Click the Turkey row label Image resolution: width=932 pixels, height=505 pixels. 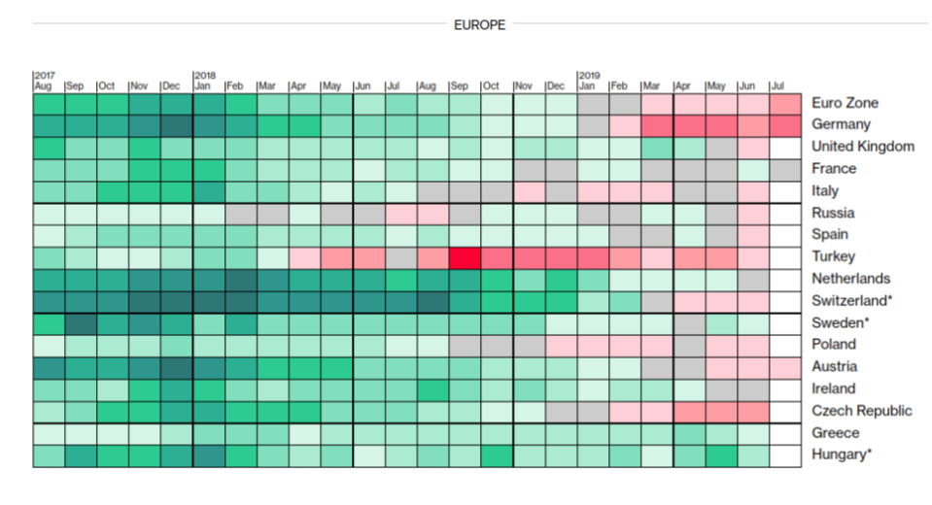tap(833, 256)
